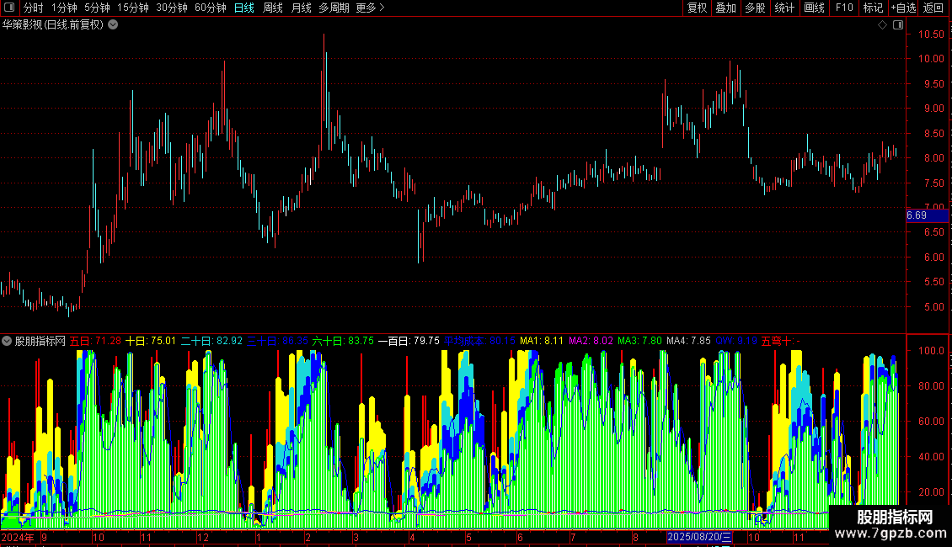Click the 股朋指标网 indicator name
This screenshot has width=952, height=547.
[40, 341]
